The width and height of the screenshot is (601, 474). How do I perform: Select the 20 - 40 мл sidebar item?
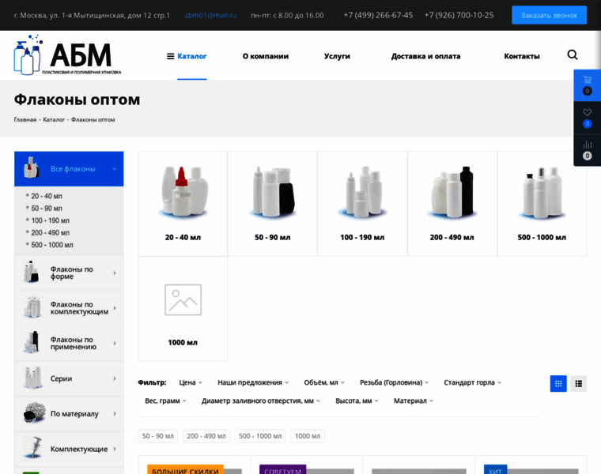(47, 196)
